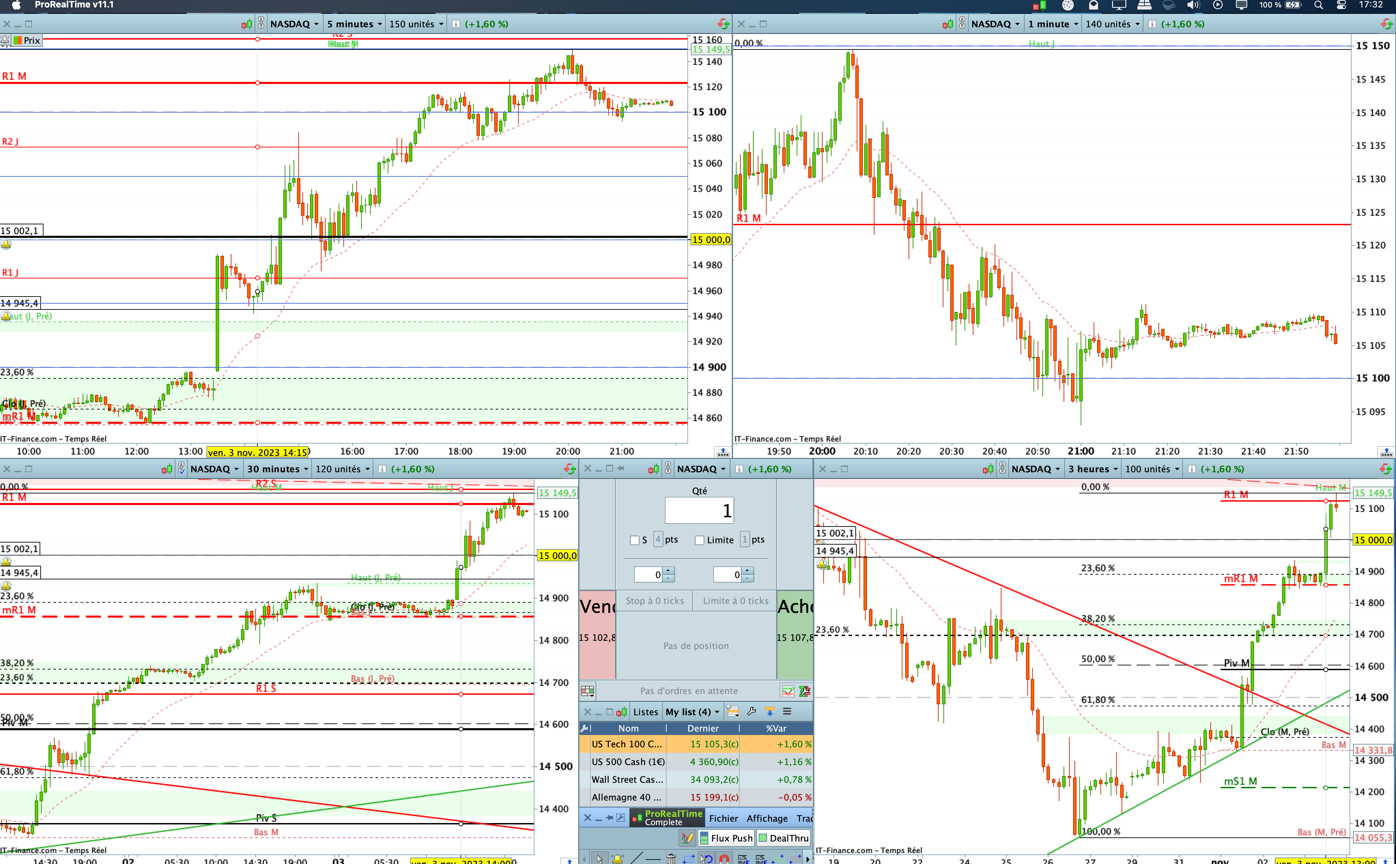Select the US 500 Cash row
Image resolution: width=1396 pixels, height=864 pixels.
(627, 762)
